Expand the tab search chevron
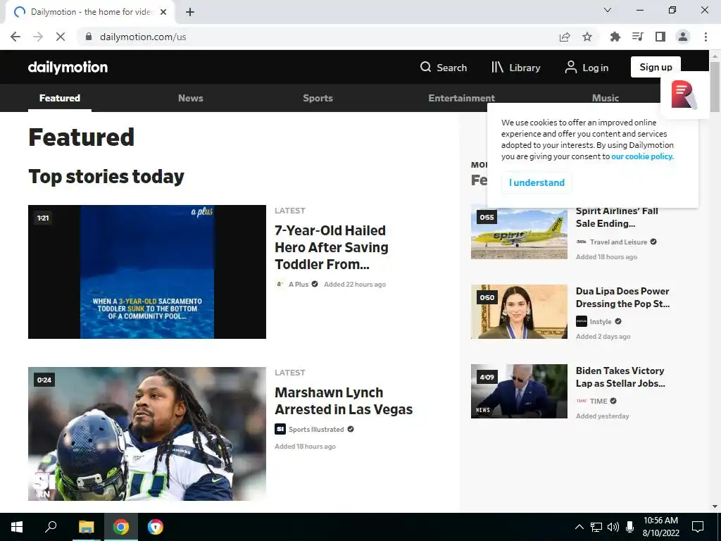The height and width of the screenshot is (541, 721). click(x=608, y=10)
